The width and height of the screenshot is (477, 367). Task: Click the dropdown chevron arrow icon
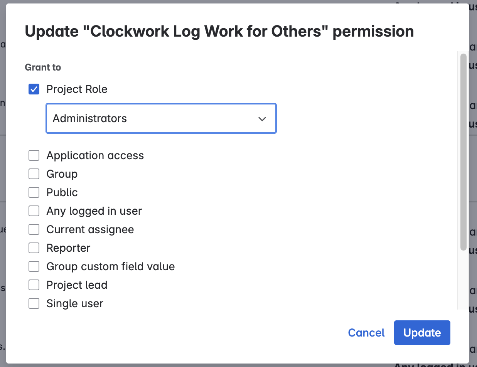[x=262, y=119]
